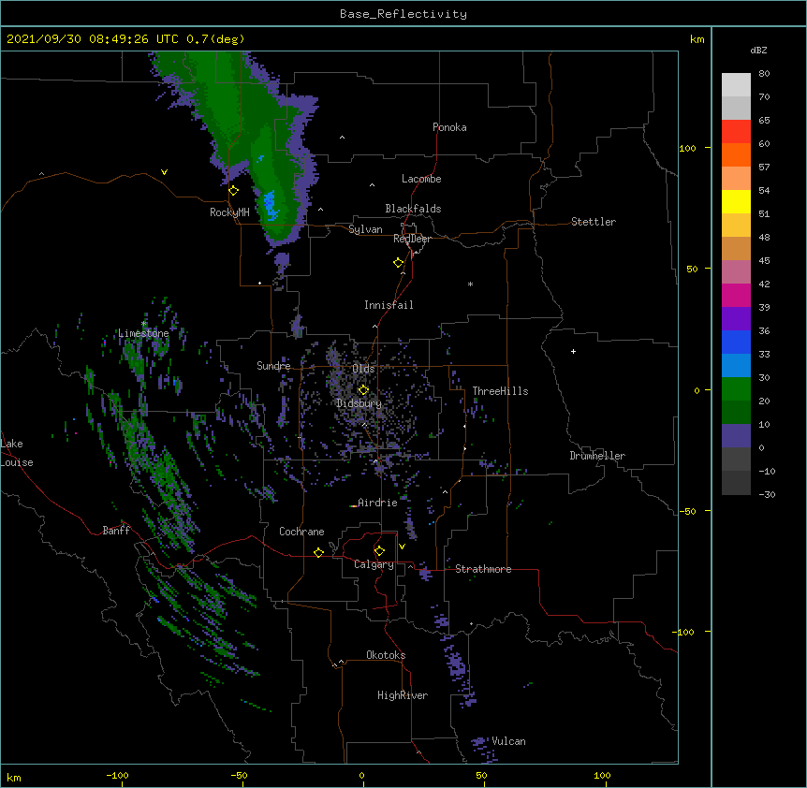807x788 pixels.
Task: Click the Lacombe city label
Action: (421, 179)
